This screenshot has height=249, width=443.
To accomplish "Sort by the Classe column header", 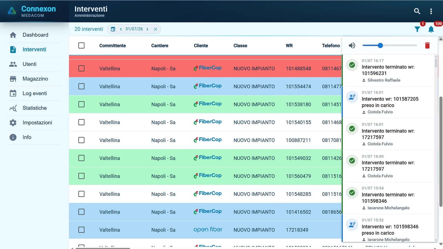I will coord(240,46).
